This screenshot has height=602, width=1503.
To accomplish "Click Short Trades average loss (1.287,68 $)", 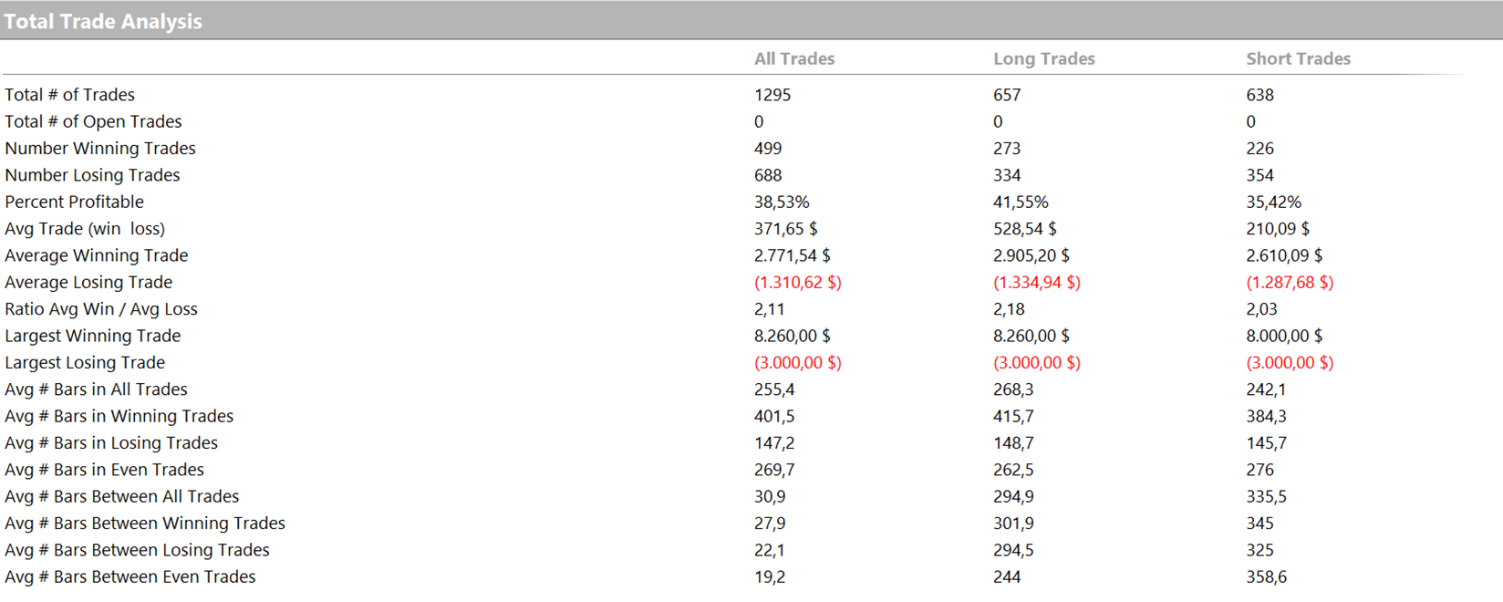I will 1290,282.
